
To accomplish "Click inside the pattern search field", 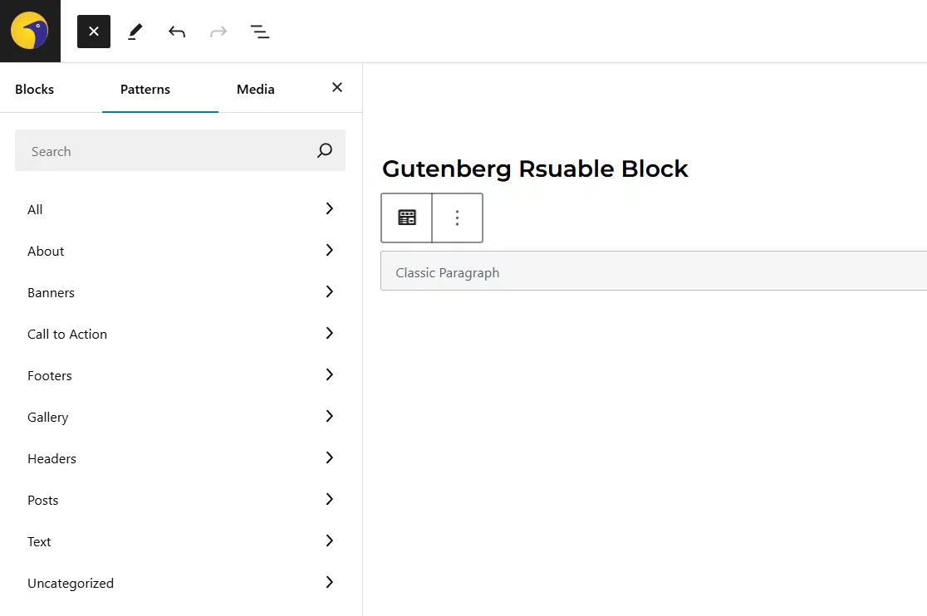I will [x=166, y=150].
